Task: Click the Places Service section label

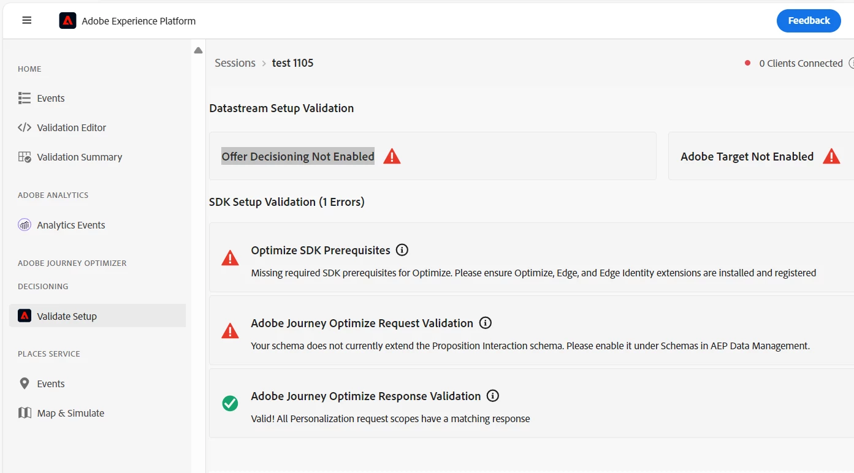Action: tap(49, 354)
